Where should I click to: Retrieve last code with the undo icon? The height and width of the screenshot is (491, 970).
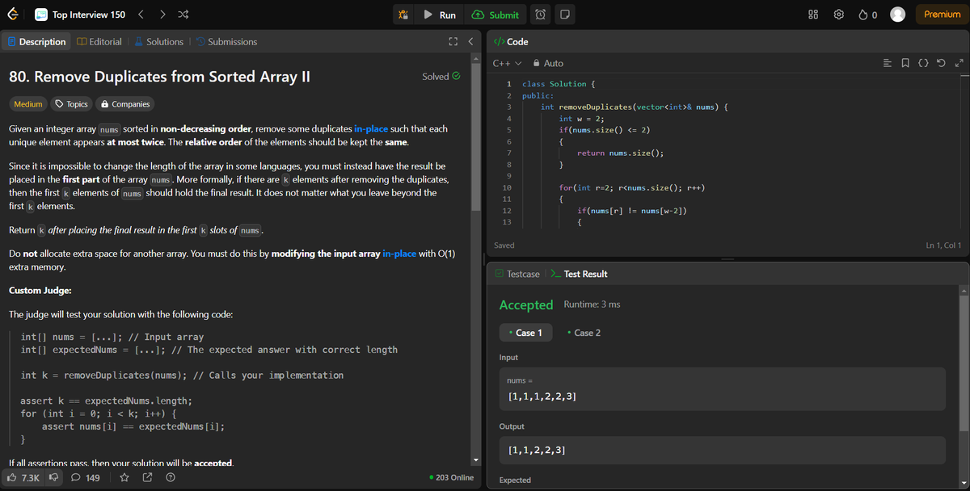point(942,63)
